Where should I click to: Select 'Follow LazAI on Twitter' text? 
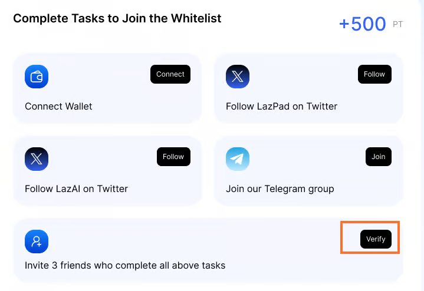pos(76,189)
